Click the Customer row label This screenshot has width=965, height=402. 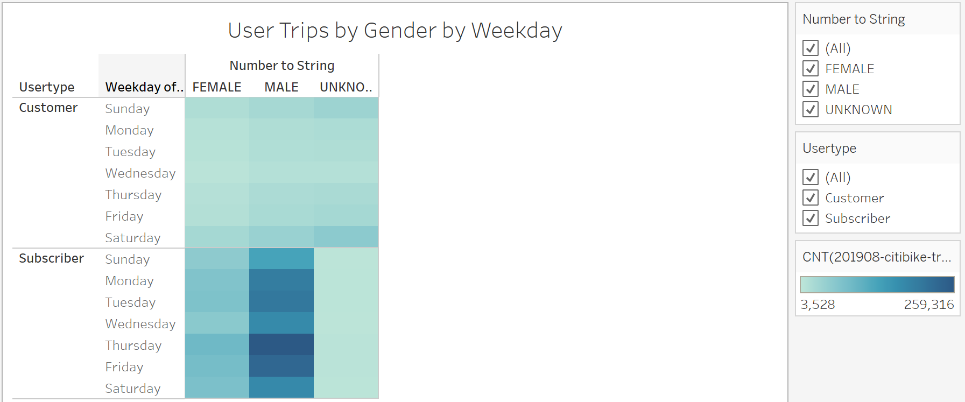click(48, 108)
